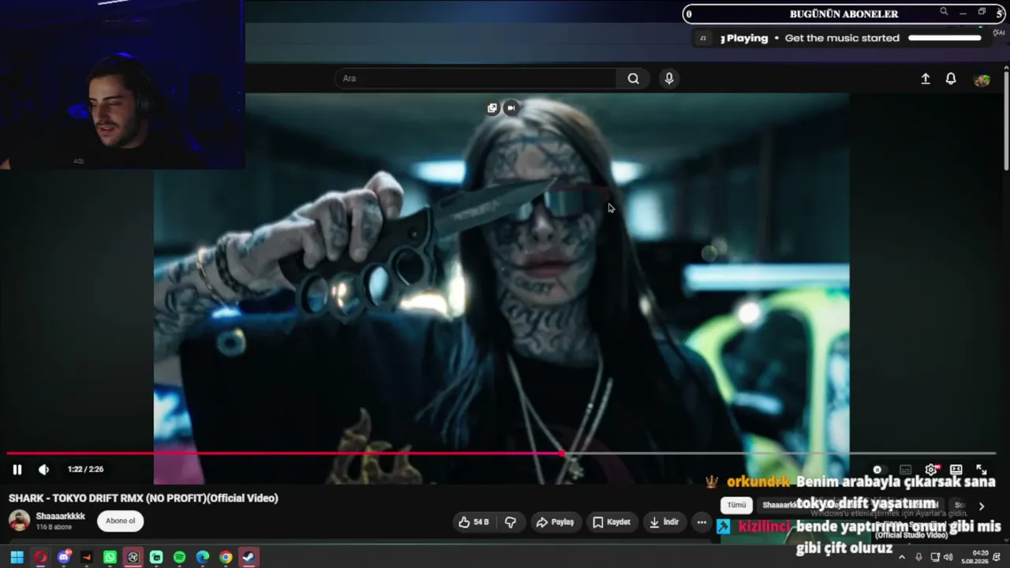Open the upload video icon
Viewport: 1010px width, 568px height.
point(926,79)
